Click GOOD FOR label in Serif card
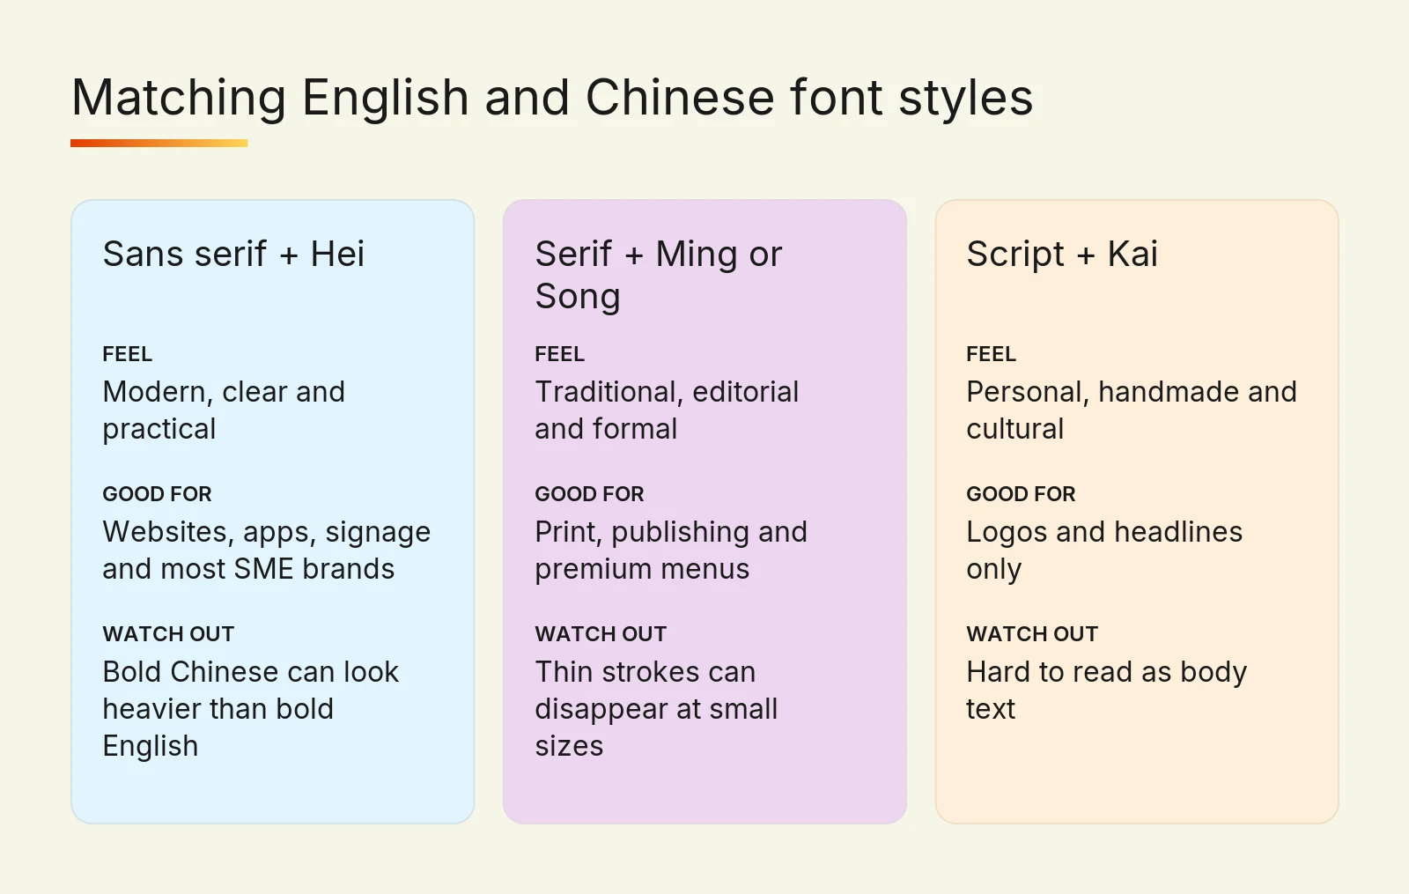 tap(589, 494)
